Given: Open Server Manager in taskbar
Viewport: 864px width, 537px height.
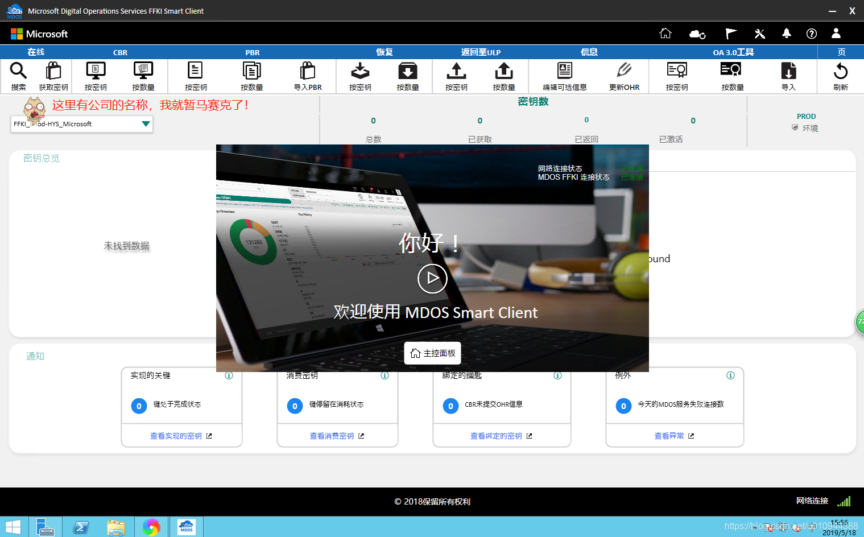Looking at the screenshot, I should (x=45, y=527).
